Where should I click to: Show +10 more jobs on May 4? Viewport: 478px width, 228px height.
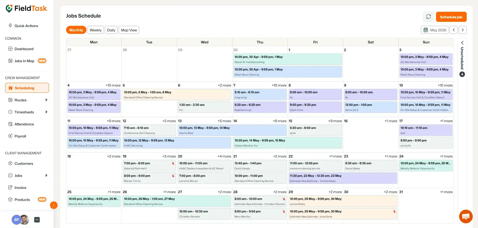[x=113, y=85]
